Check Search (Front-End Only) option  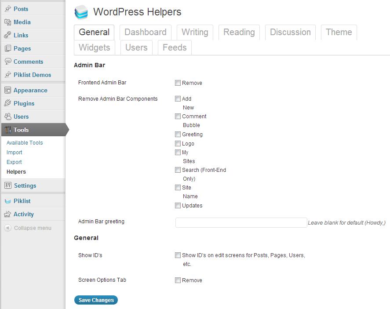pos(178,170)
